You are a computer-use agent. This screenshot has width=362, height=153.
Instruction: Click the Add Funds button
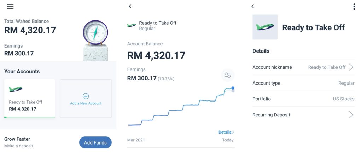95,143
